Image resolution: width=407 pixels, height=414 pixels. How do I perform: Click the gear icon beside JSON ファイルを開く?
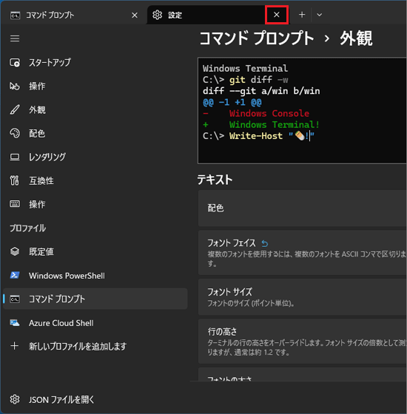pyautogui.click(x=15, y=399)
